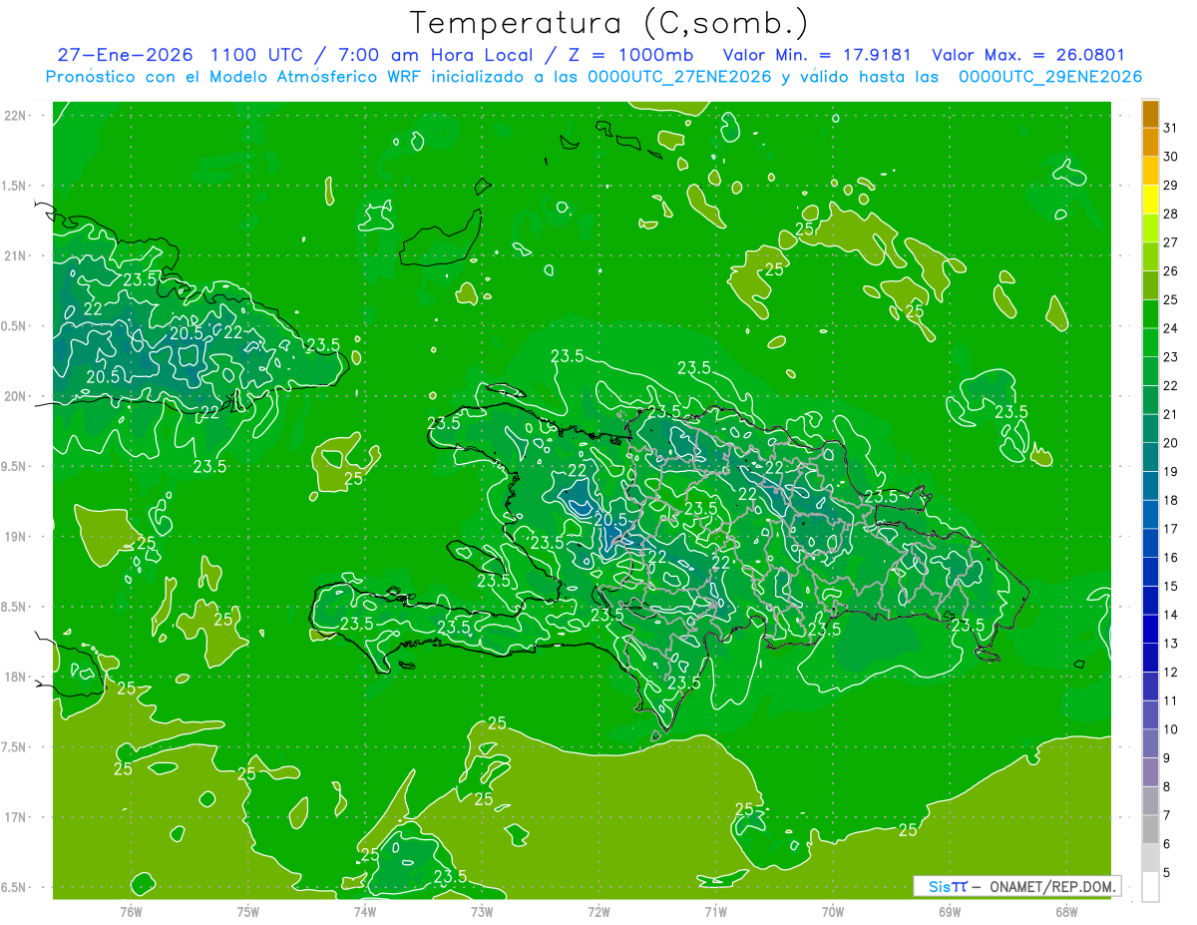
Task: Click the "18N" latitude axis label
Action: tap(16, 677)
